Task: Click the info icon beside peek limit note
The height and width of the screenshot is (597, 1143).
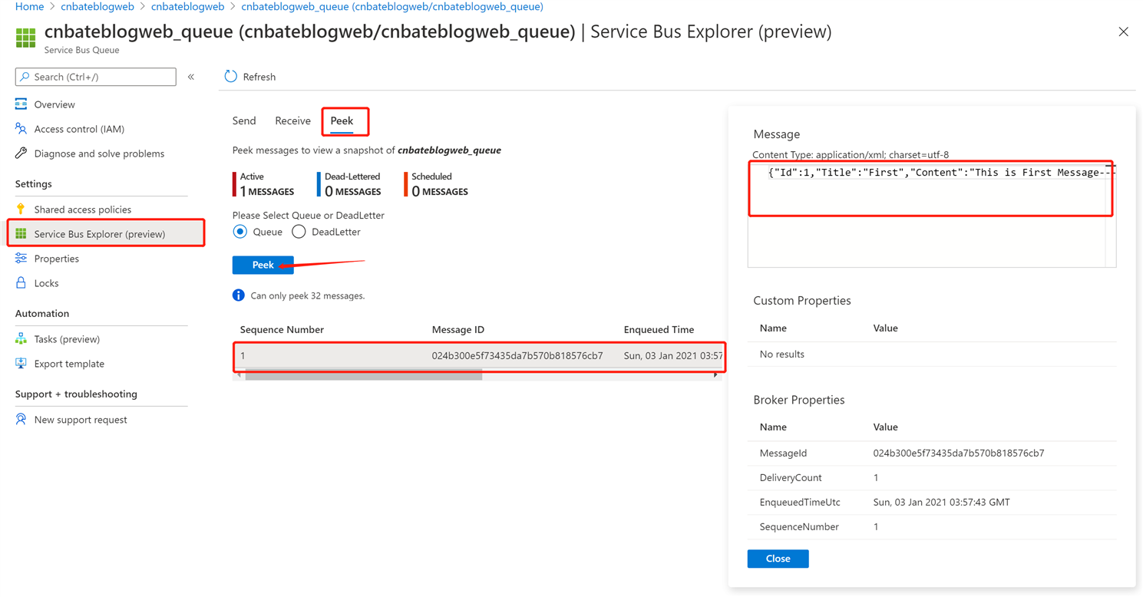Action: click(x=239, y=295)
